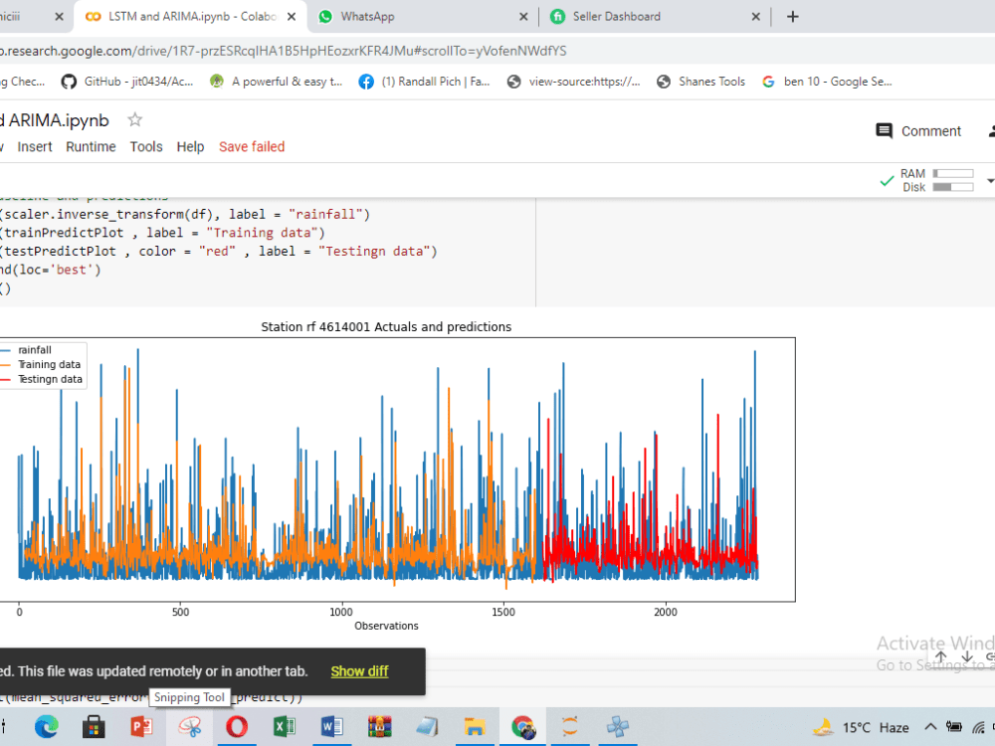
Task: Show hidden icons in the system tray
Action: [929, 726]
